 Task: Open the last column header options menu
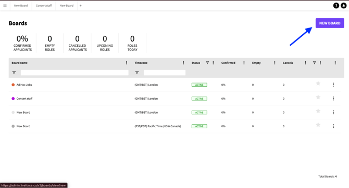pos(335,63)
